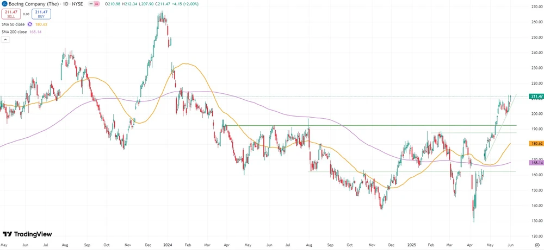
Task: Click the gray dash status indicator icon
Action: [x=91, y=4]
